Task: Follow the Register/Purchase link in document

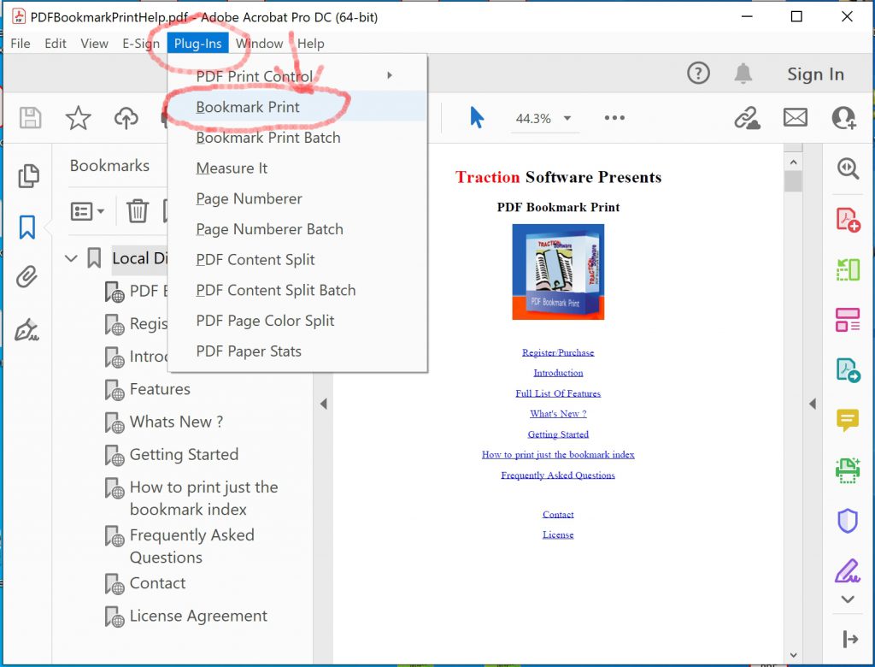Action: [558, 352]
